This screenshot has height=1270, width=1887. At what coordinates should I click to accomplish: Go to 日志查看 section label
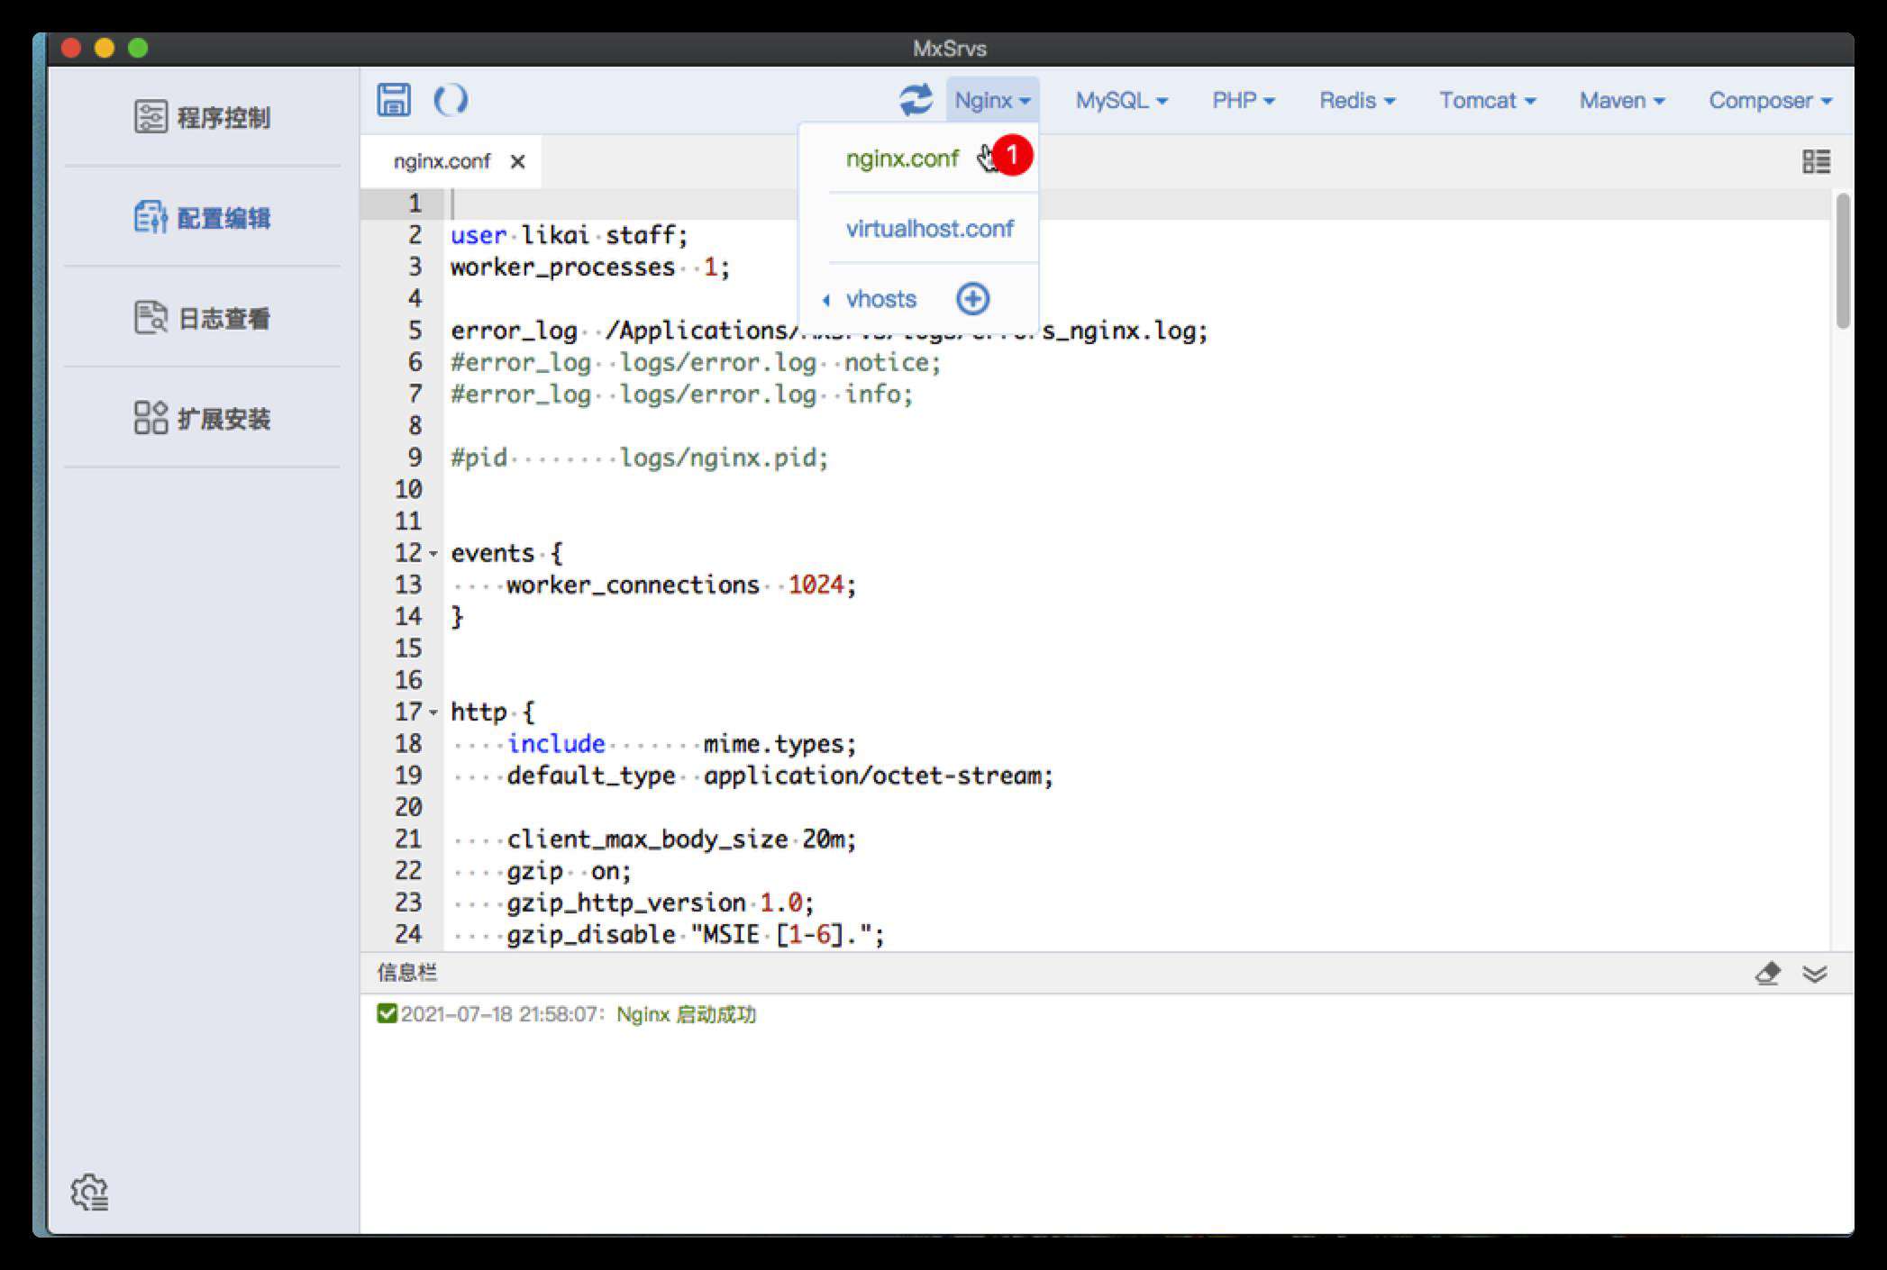click(x=223, y=319)
